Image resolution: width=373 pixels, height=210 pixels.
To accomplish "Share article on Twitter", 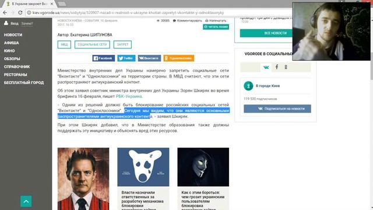I will pos(126,58).
